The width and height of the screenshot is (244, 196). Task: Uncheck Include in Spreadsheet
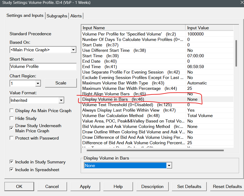pos(12,169)
